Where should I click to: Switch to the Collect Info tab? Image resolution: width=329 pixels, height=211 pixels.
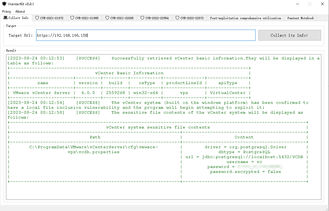[x=16, y=18]
